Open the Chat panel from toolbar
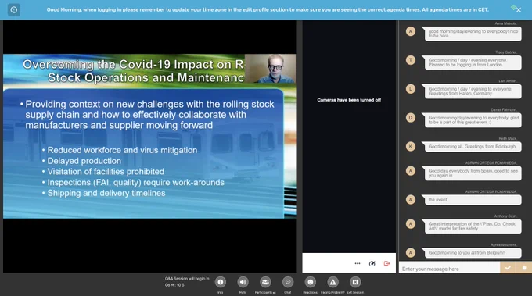 [288, 282]
